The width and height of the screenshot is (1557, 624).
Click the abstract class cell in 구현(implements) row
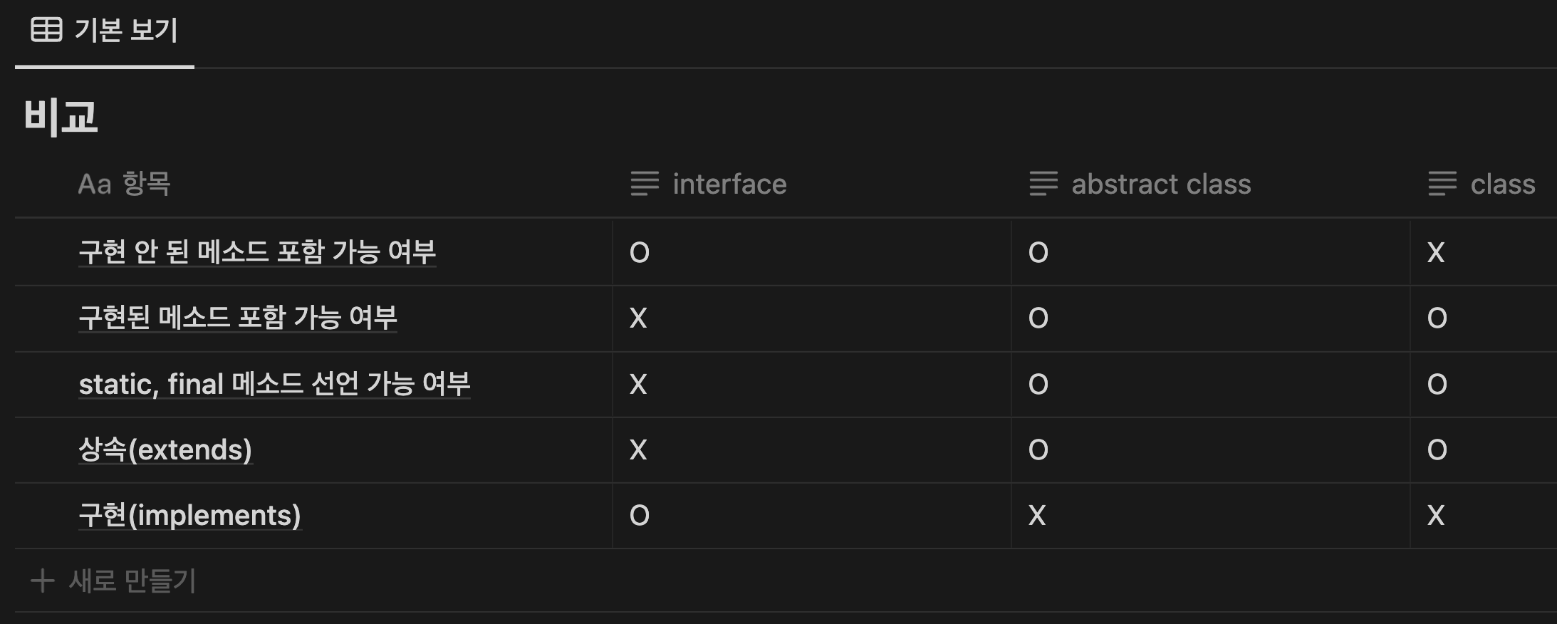click(1209, 515)
